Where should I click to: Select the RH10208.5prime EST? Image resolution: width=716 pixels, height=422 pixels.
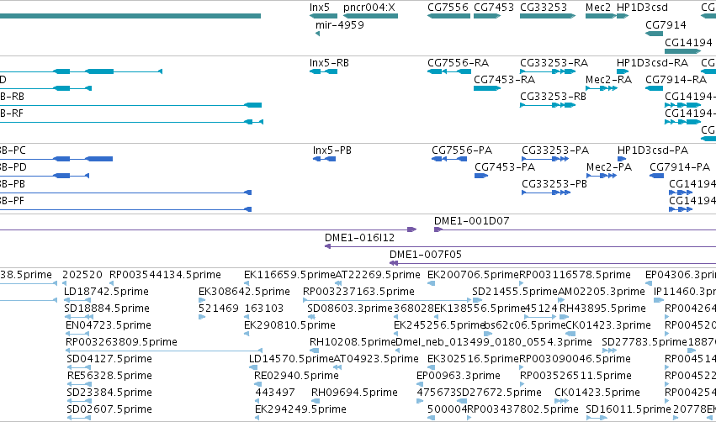[x=314, y=351]
